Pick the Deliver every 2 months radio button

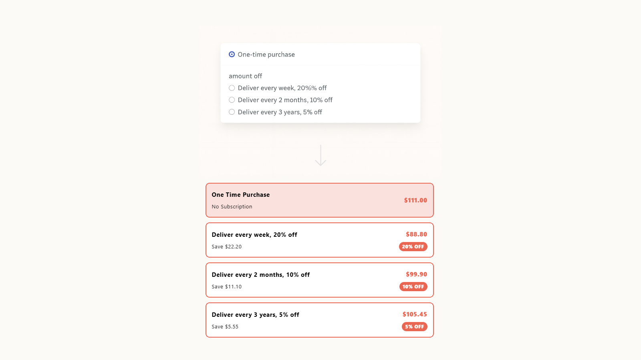click(x=232, y=100)
